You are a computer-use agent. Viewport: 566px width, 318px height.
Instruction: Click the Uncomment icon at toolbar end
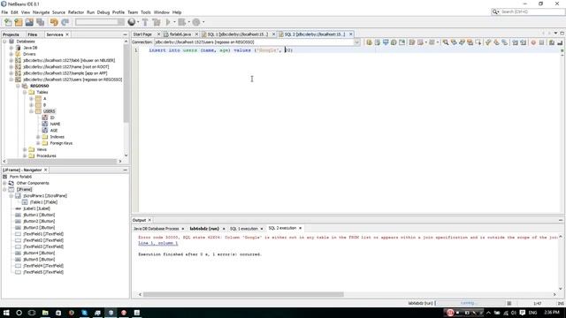[x=560, y=42]
